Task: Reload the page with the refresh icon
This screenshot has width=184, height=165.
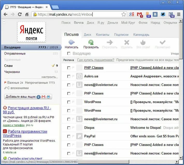Action: pyautogui.click(x=20, y=14)
